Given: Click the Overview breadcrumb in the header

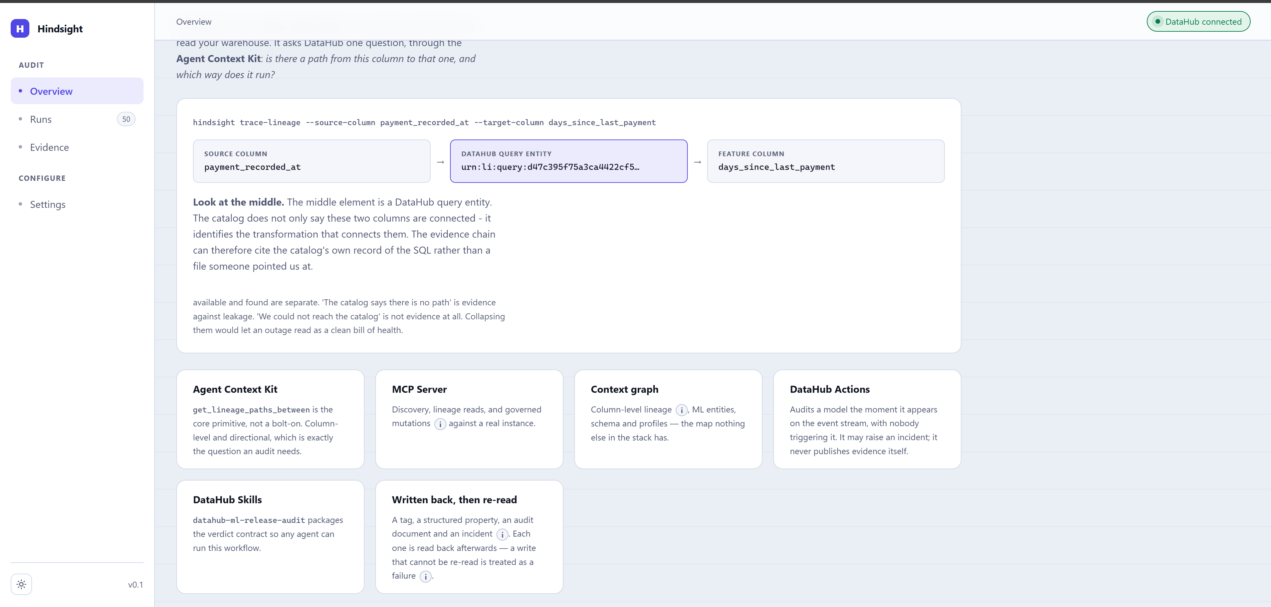Looking at the screenshot, I should coord(194,22).
